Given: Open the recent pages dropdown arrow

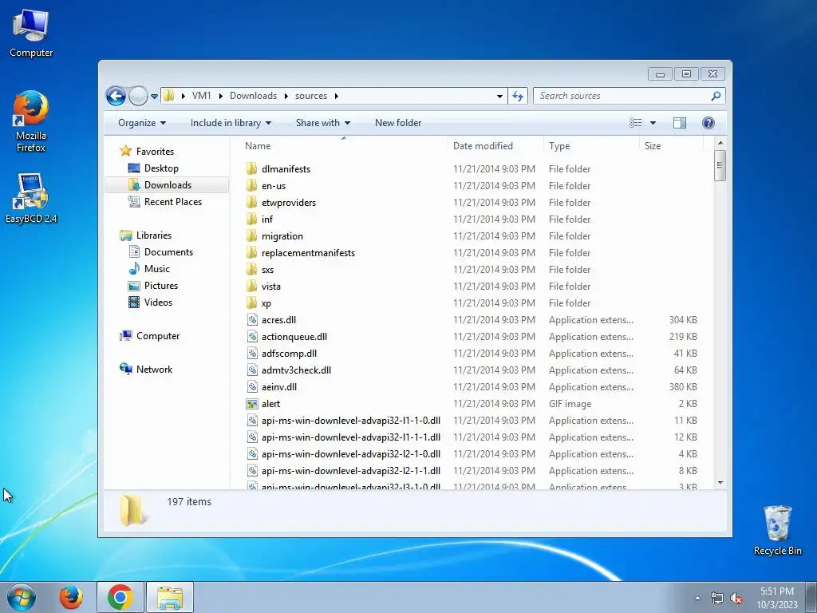Looking at the screenshot, I should 154,97.
